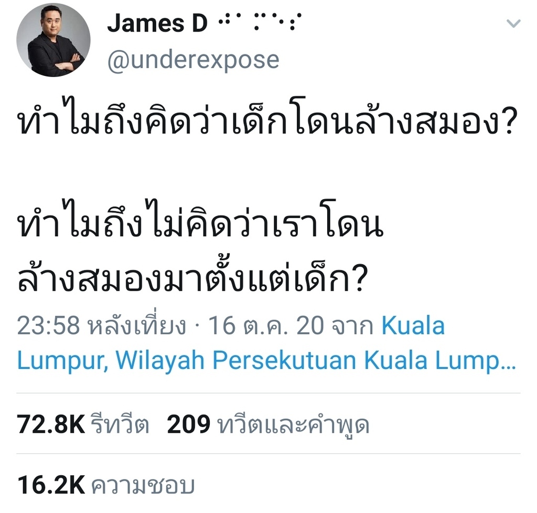
Task: Click the word จาก before the location
Action: click(x=353, y=326)
